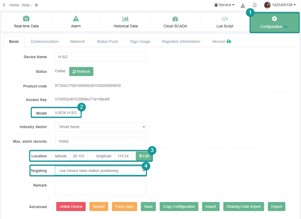This screenshot has width=301, height=219.
Task: Switch to the Communication tab
Action: pyautogui.click(x=44, y=41)
